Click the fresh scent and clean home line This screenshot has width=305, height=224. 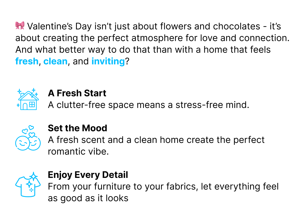156,140
